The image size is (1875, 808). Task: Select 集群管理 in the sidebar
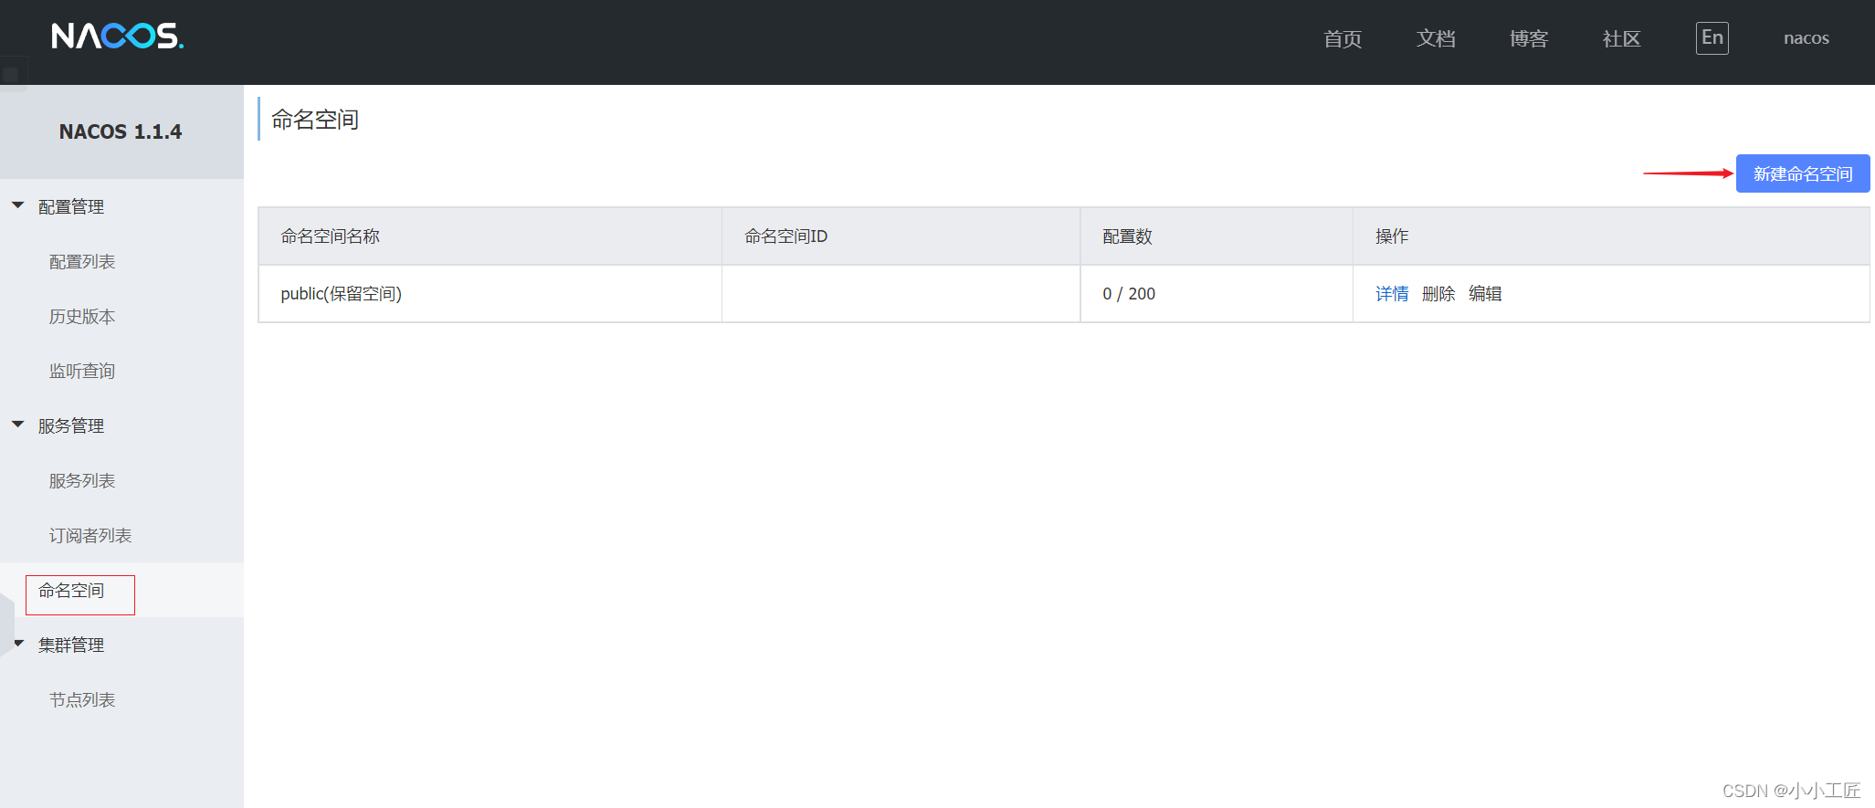pos(71,645)
